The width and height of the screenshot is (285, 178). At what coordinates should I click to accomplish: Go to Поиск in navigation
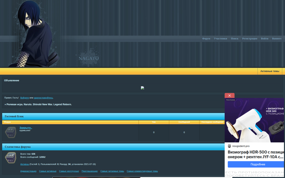(x=234, y=38)
